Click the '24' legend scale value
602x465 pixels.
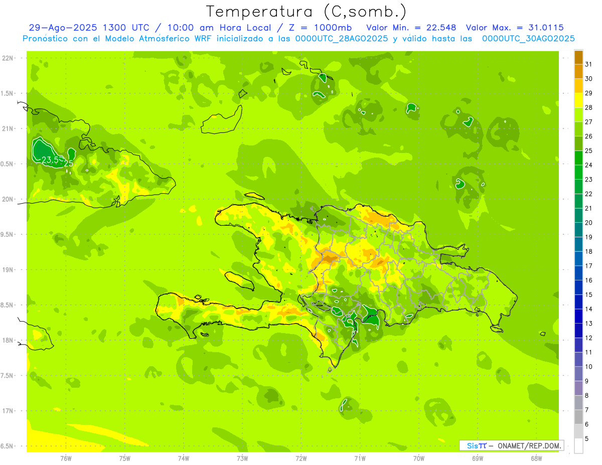(x=589, y=165)
